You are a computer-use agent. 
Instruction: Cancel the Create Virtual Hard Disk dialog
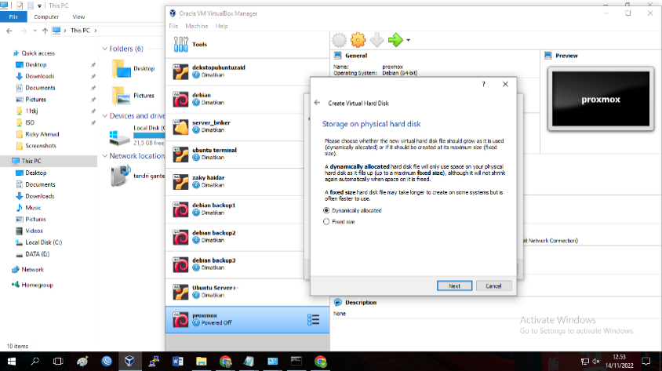pos(493,286)
